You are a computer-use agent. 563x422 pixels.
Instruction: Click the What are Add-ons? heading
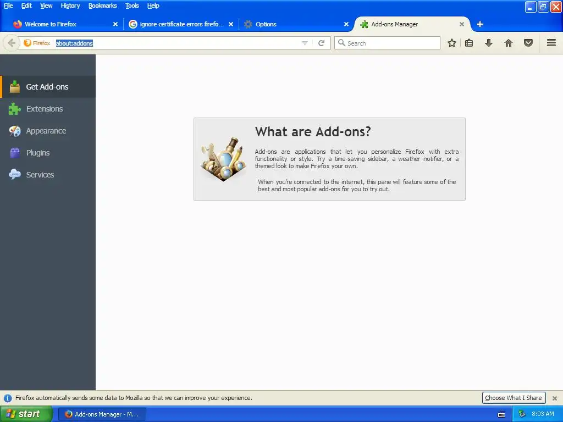coord(313,132)
